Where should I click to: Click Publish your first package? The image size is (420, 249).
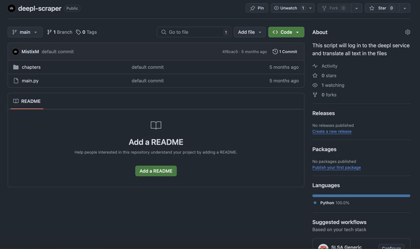(336, 167)
